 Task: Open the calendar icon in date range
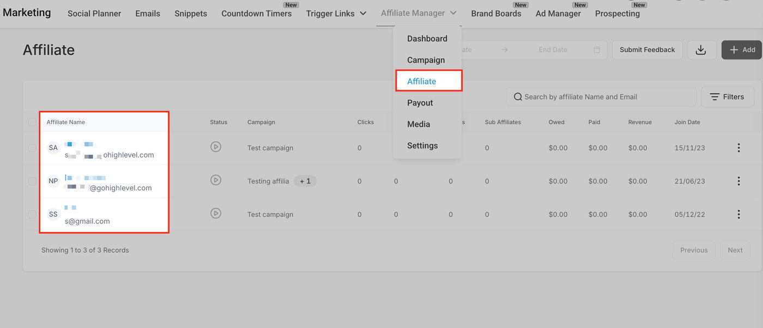597,50
